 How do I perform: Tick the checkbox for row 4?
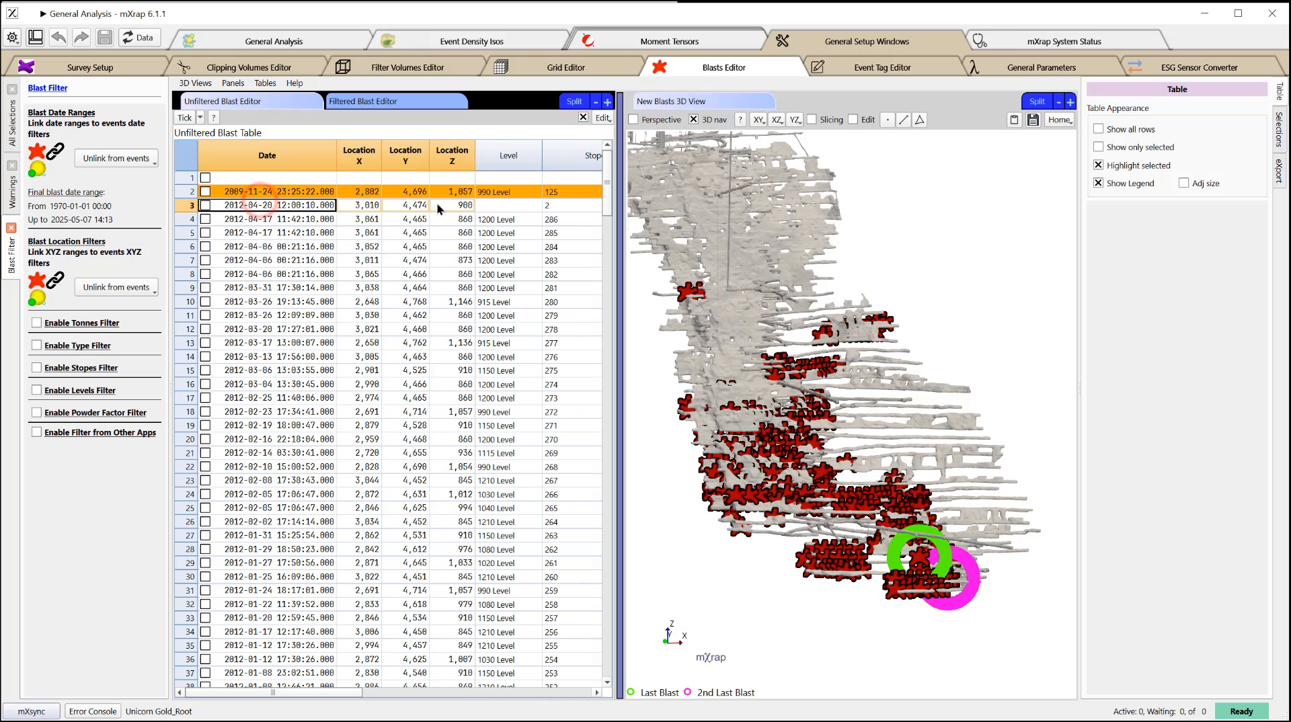pyautogui.click(x=206, y=219)
